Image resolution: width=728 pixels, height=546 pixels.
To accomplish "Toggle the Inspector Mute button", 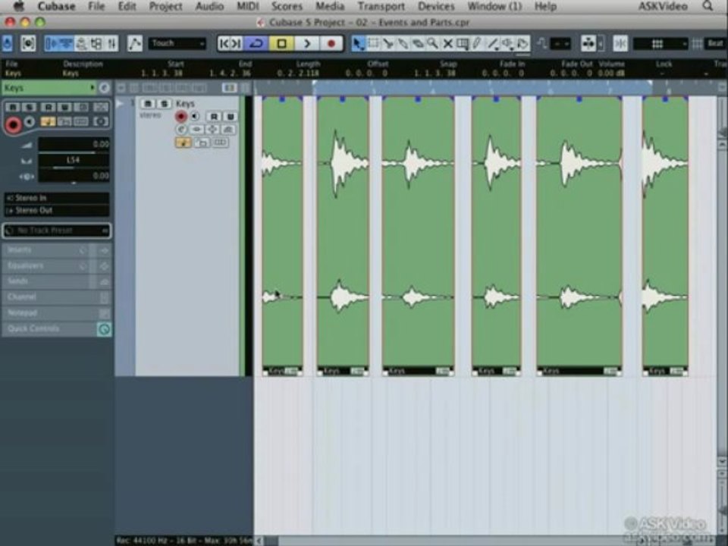I will click(13, 107).
